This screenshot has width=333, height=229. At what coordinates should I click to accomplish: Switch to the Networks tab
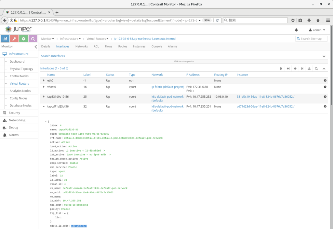point(82,46)
